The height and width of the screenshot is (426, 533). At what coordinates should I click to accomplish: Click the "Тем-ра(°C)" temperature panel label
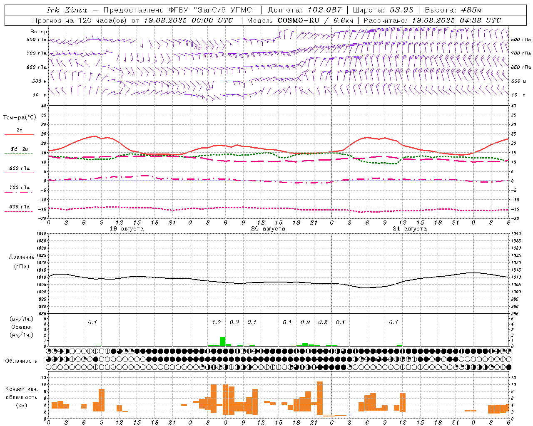20,118
